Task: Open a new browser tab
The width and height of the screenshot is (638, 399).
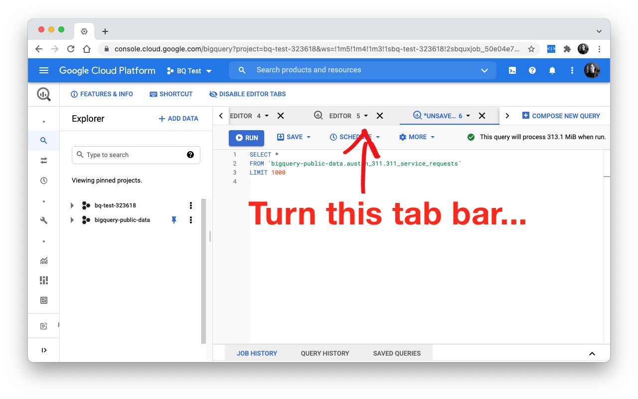Action: (x=105, y=31)
